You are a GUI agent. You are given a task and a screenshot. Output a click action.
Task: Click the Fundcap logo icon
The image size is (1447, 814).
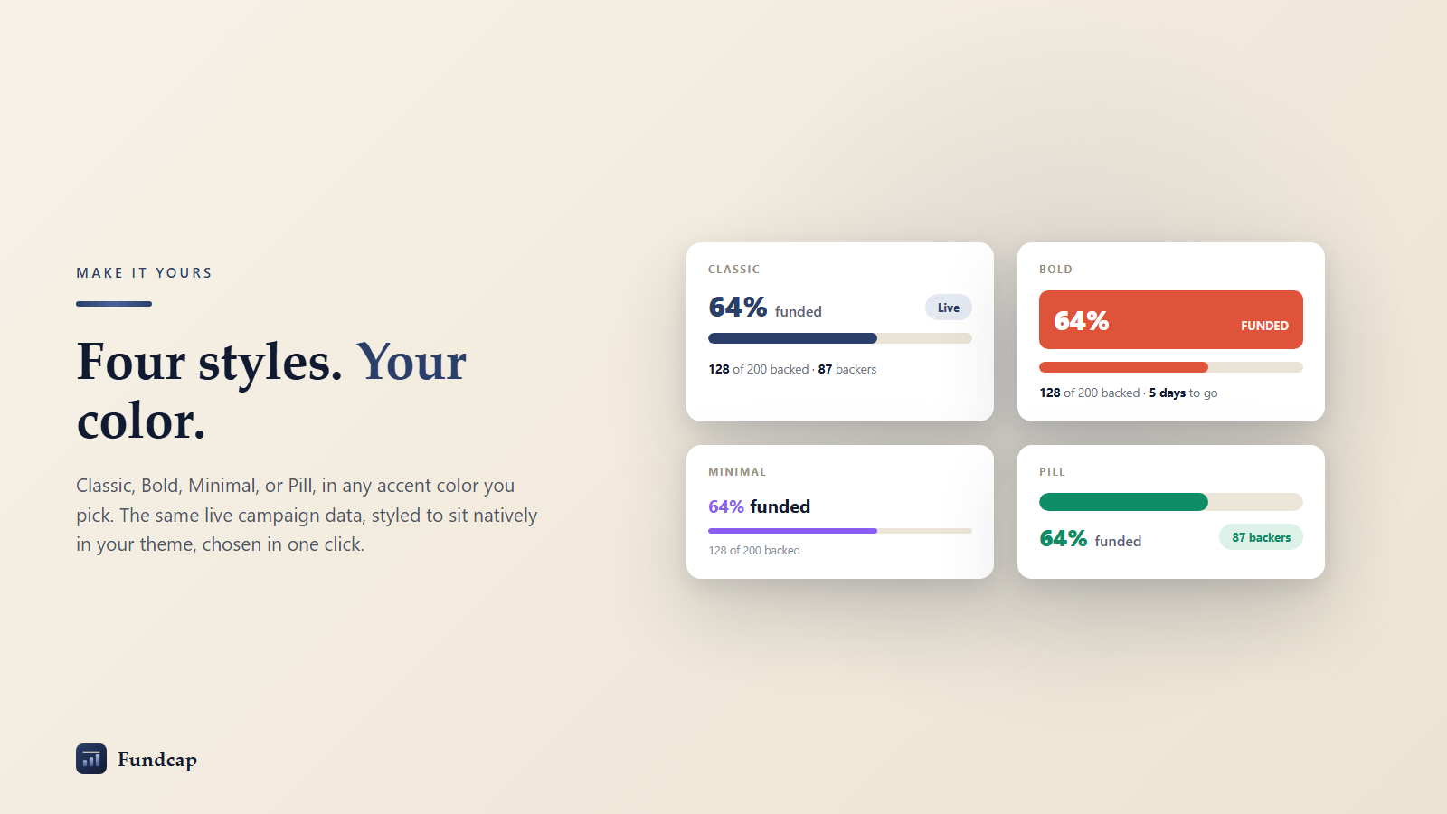[x=91, y=759]
